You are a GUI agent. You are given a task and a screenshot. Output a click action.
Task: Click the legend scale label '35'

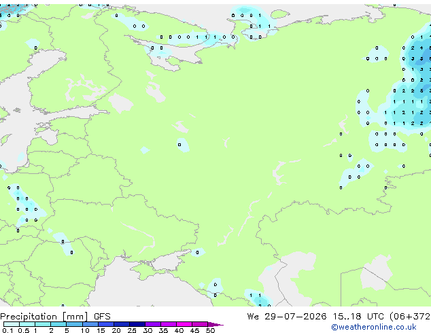coord(164,330)
